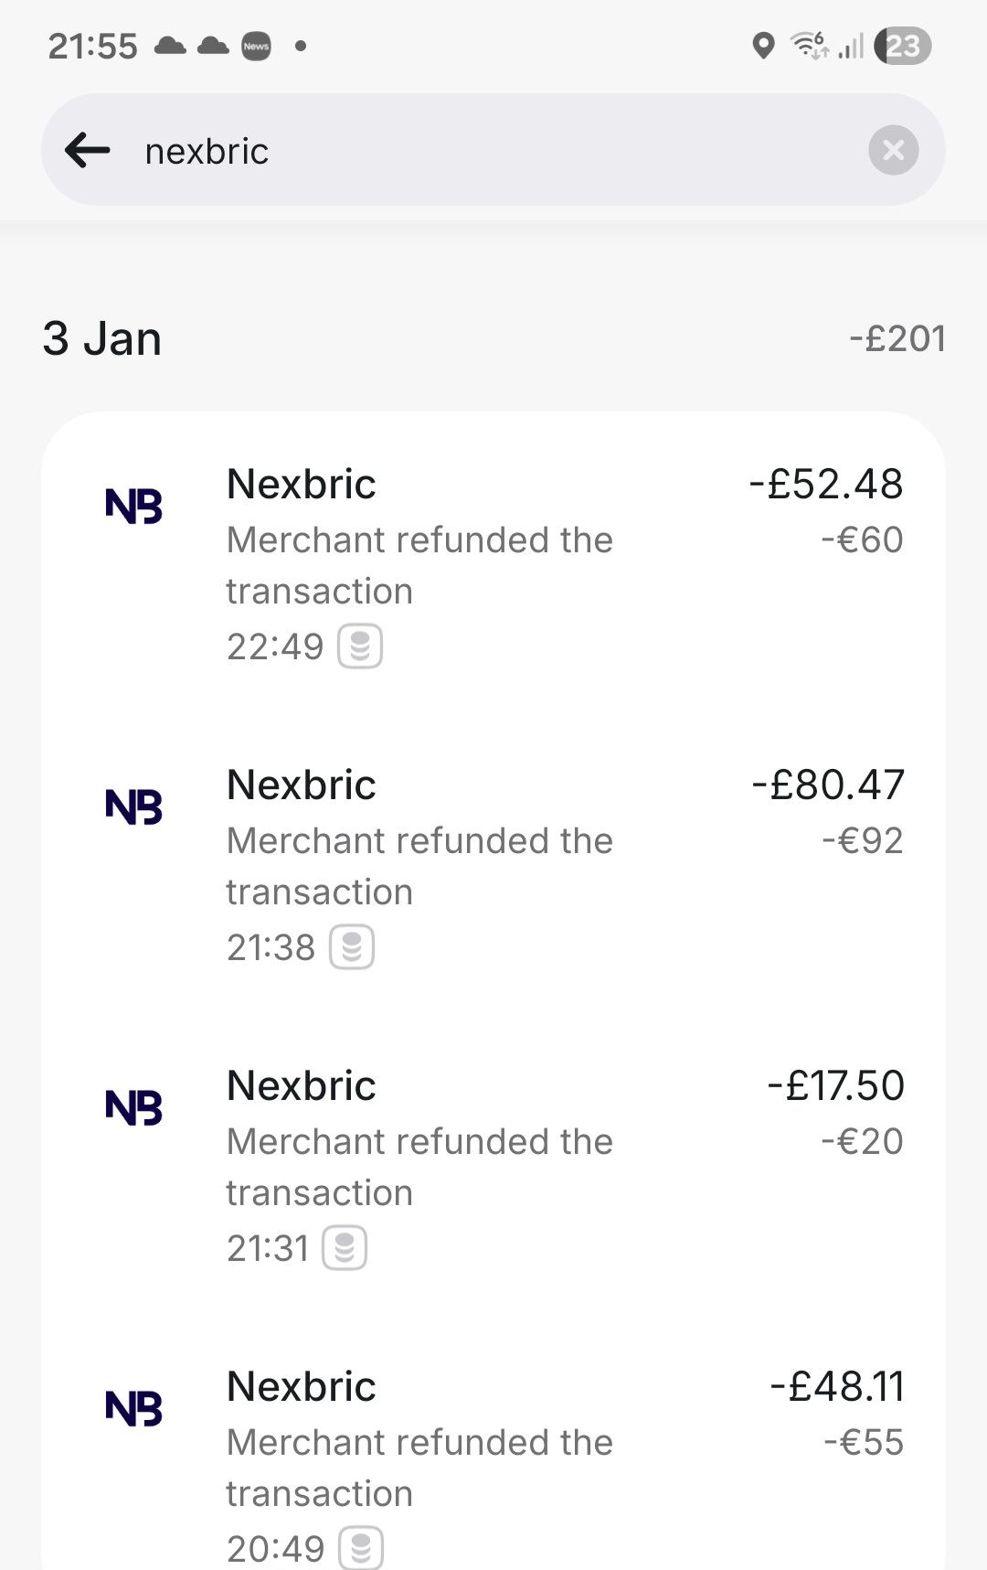Tap the -£201 daily total

pos(897,338)
